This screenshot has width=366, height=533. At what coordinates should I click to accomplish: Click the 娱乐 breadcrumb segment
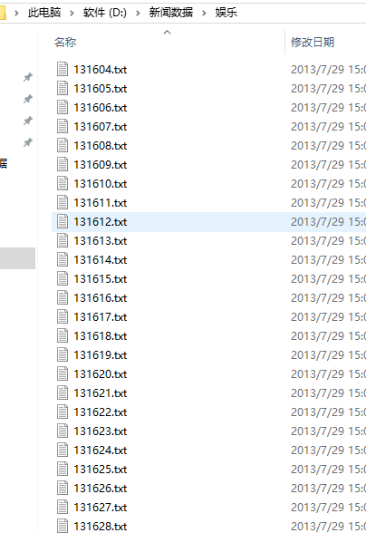226,13
